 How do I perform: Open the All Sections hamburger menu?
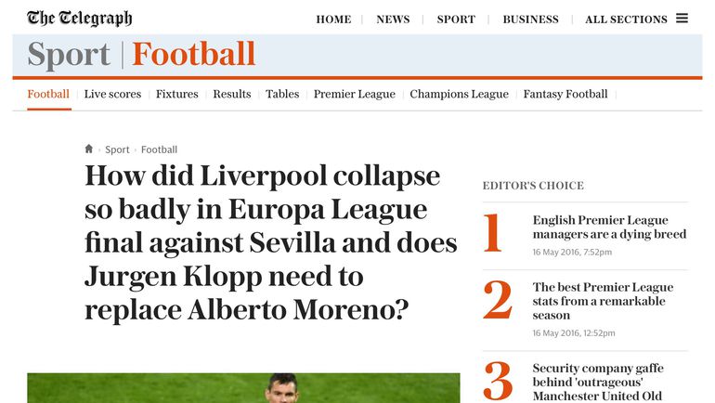pos(682,19)
